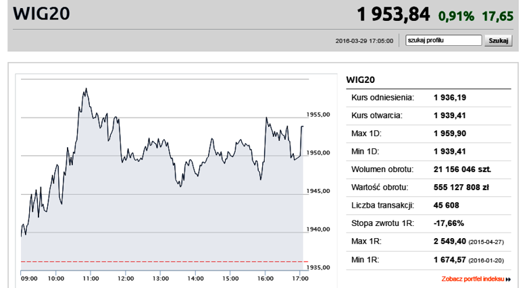
Task: Click the yearly min value 1 674,57
Action: 450,260
